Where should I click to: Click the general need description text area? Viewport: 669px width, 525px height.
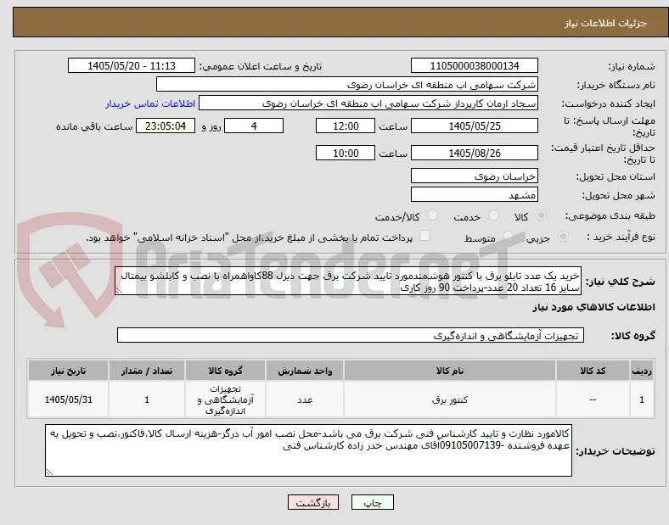pos(348,282)
